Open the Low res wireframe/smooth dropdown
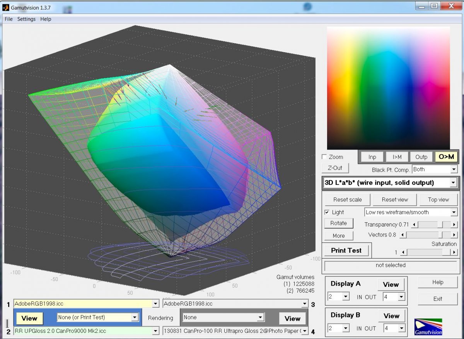 pyautogui.click(x=454, y=212)
